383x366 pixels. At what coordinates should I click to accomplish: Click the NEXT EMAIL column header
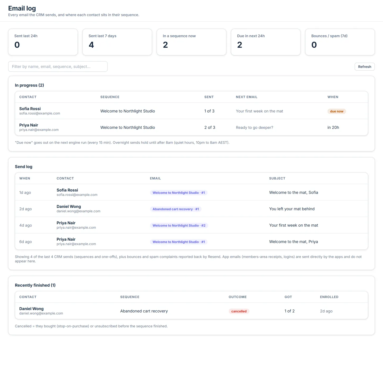tap(247, 97)
